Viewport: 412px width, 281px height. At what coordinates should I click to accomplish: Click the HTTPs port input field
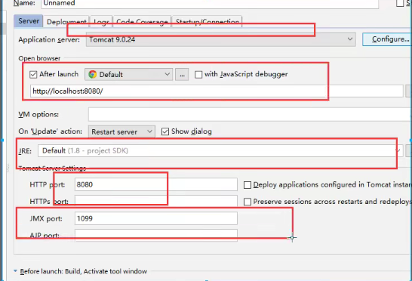tap(156, 201)
